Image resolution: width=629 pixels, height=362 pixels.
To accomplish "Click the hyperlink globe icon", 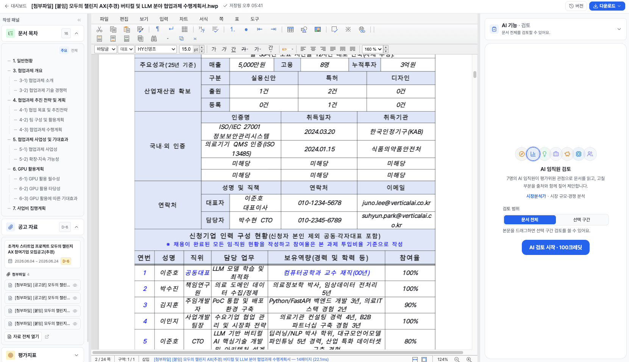I will [x=362, y=30].
